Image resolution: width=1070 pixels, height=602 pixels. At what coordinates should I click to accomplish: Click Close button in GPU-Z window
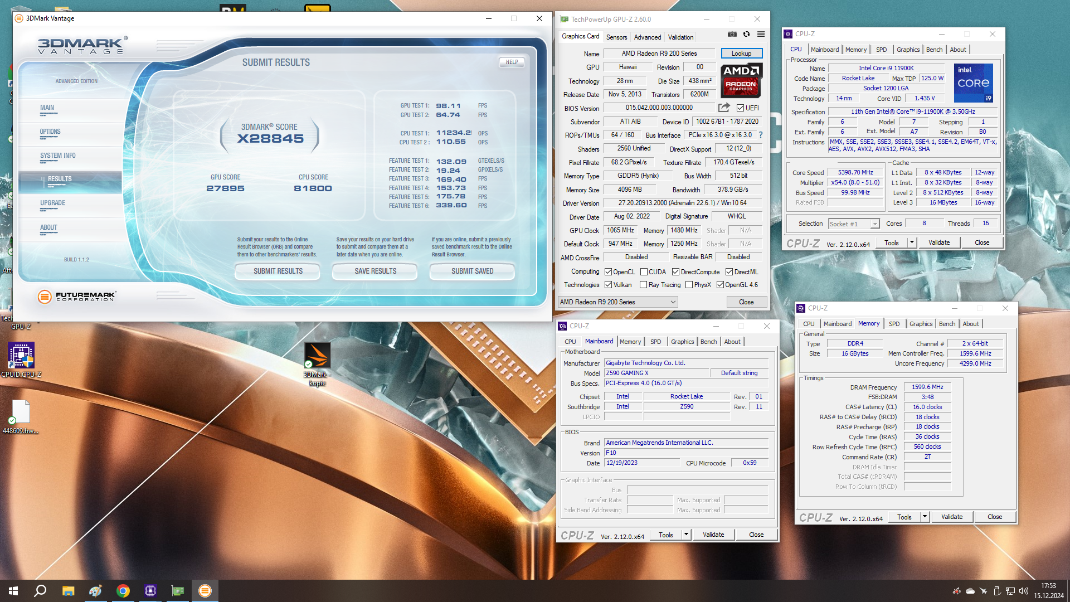[x=746, y=302]
